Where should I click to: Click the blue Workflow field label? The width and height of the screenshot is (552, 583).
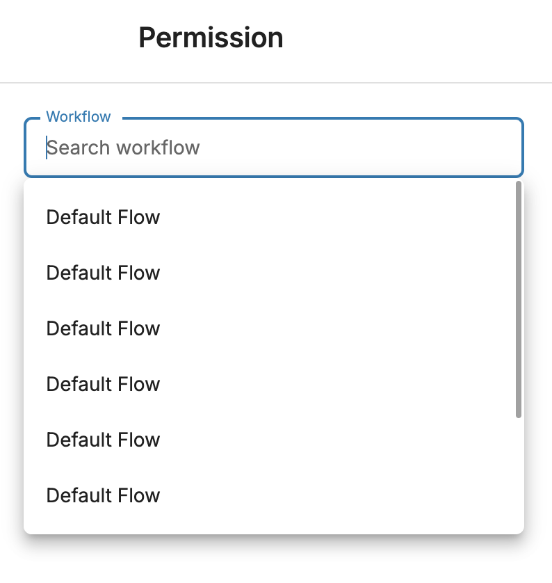point(79,117)
